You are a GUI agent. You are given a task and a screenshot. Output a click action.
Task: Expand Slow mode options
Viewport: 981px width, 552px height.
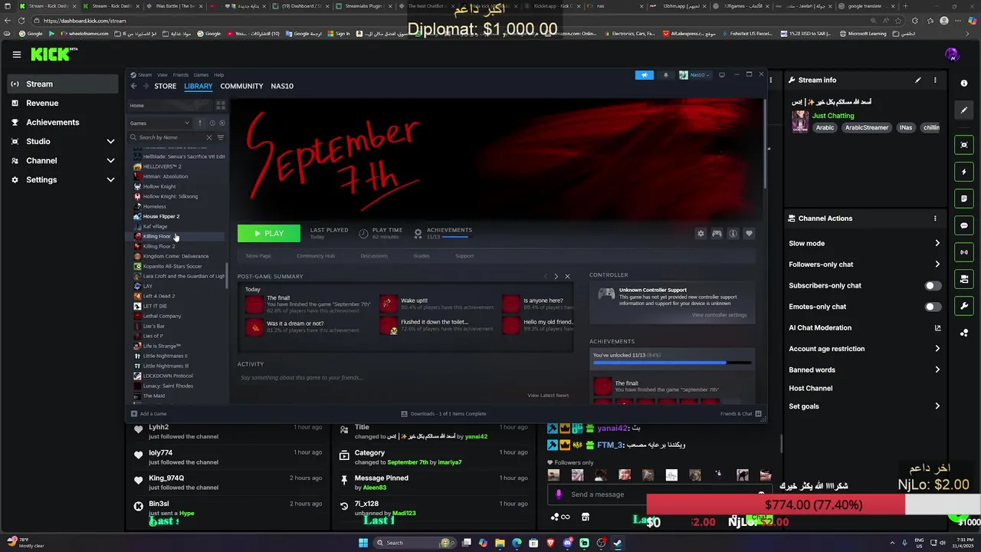click(x=937, y=243)
